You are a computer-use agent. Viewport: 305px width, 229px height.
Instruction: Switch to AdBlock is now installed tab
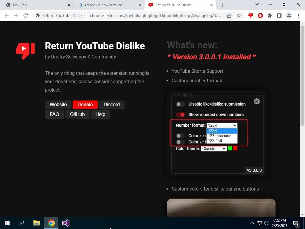click(109, 5)
